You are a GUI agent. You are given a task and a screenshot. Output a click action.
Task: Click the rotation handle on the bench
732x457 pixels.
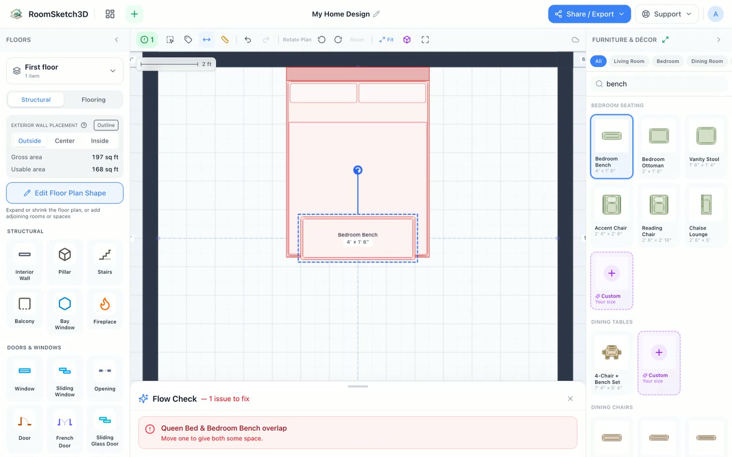[x=358, y=170]
